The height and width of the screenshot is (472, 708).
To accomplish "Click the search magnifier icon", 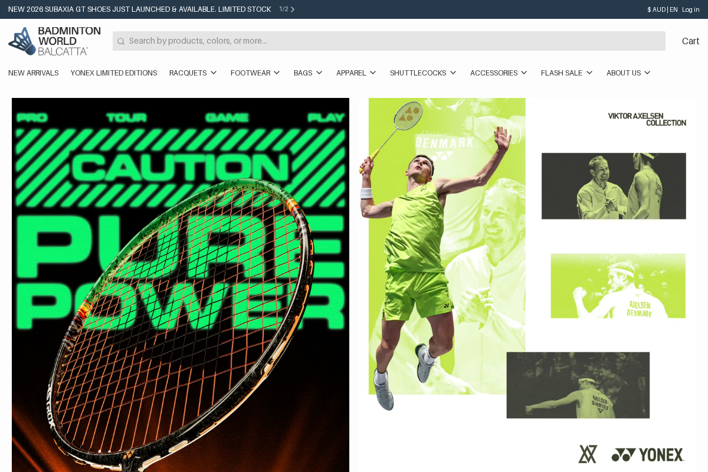I will 121,41.
